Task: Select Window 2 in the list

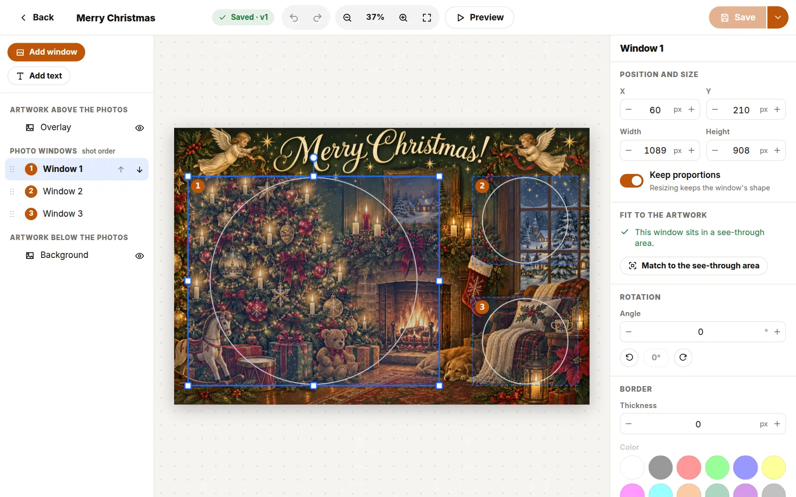Action: pos(77,191)
